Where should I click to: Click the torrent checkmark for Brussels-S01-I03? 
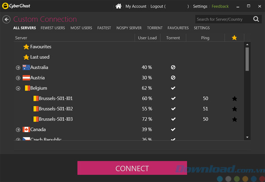[173, 119]
